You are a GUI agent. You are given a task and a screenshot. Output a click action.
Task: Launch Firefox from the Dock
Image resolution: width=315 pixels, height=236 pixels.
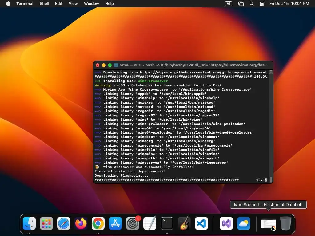(81, 223)
